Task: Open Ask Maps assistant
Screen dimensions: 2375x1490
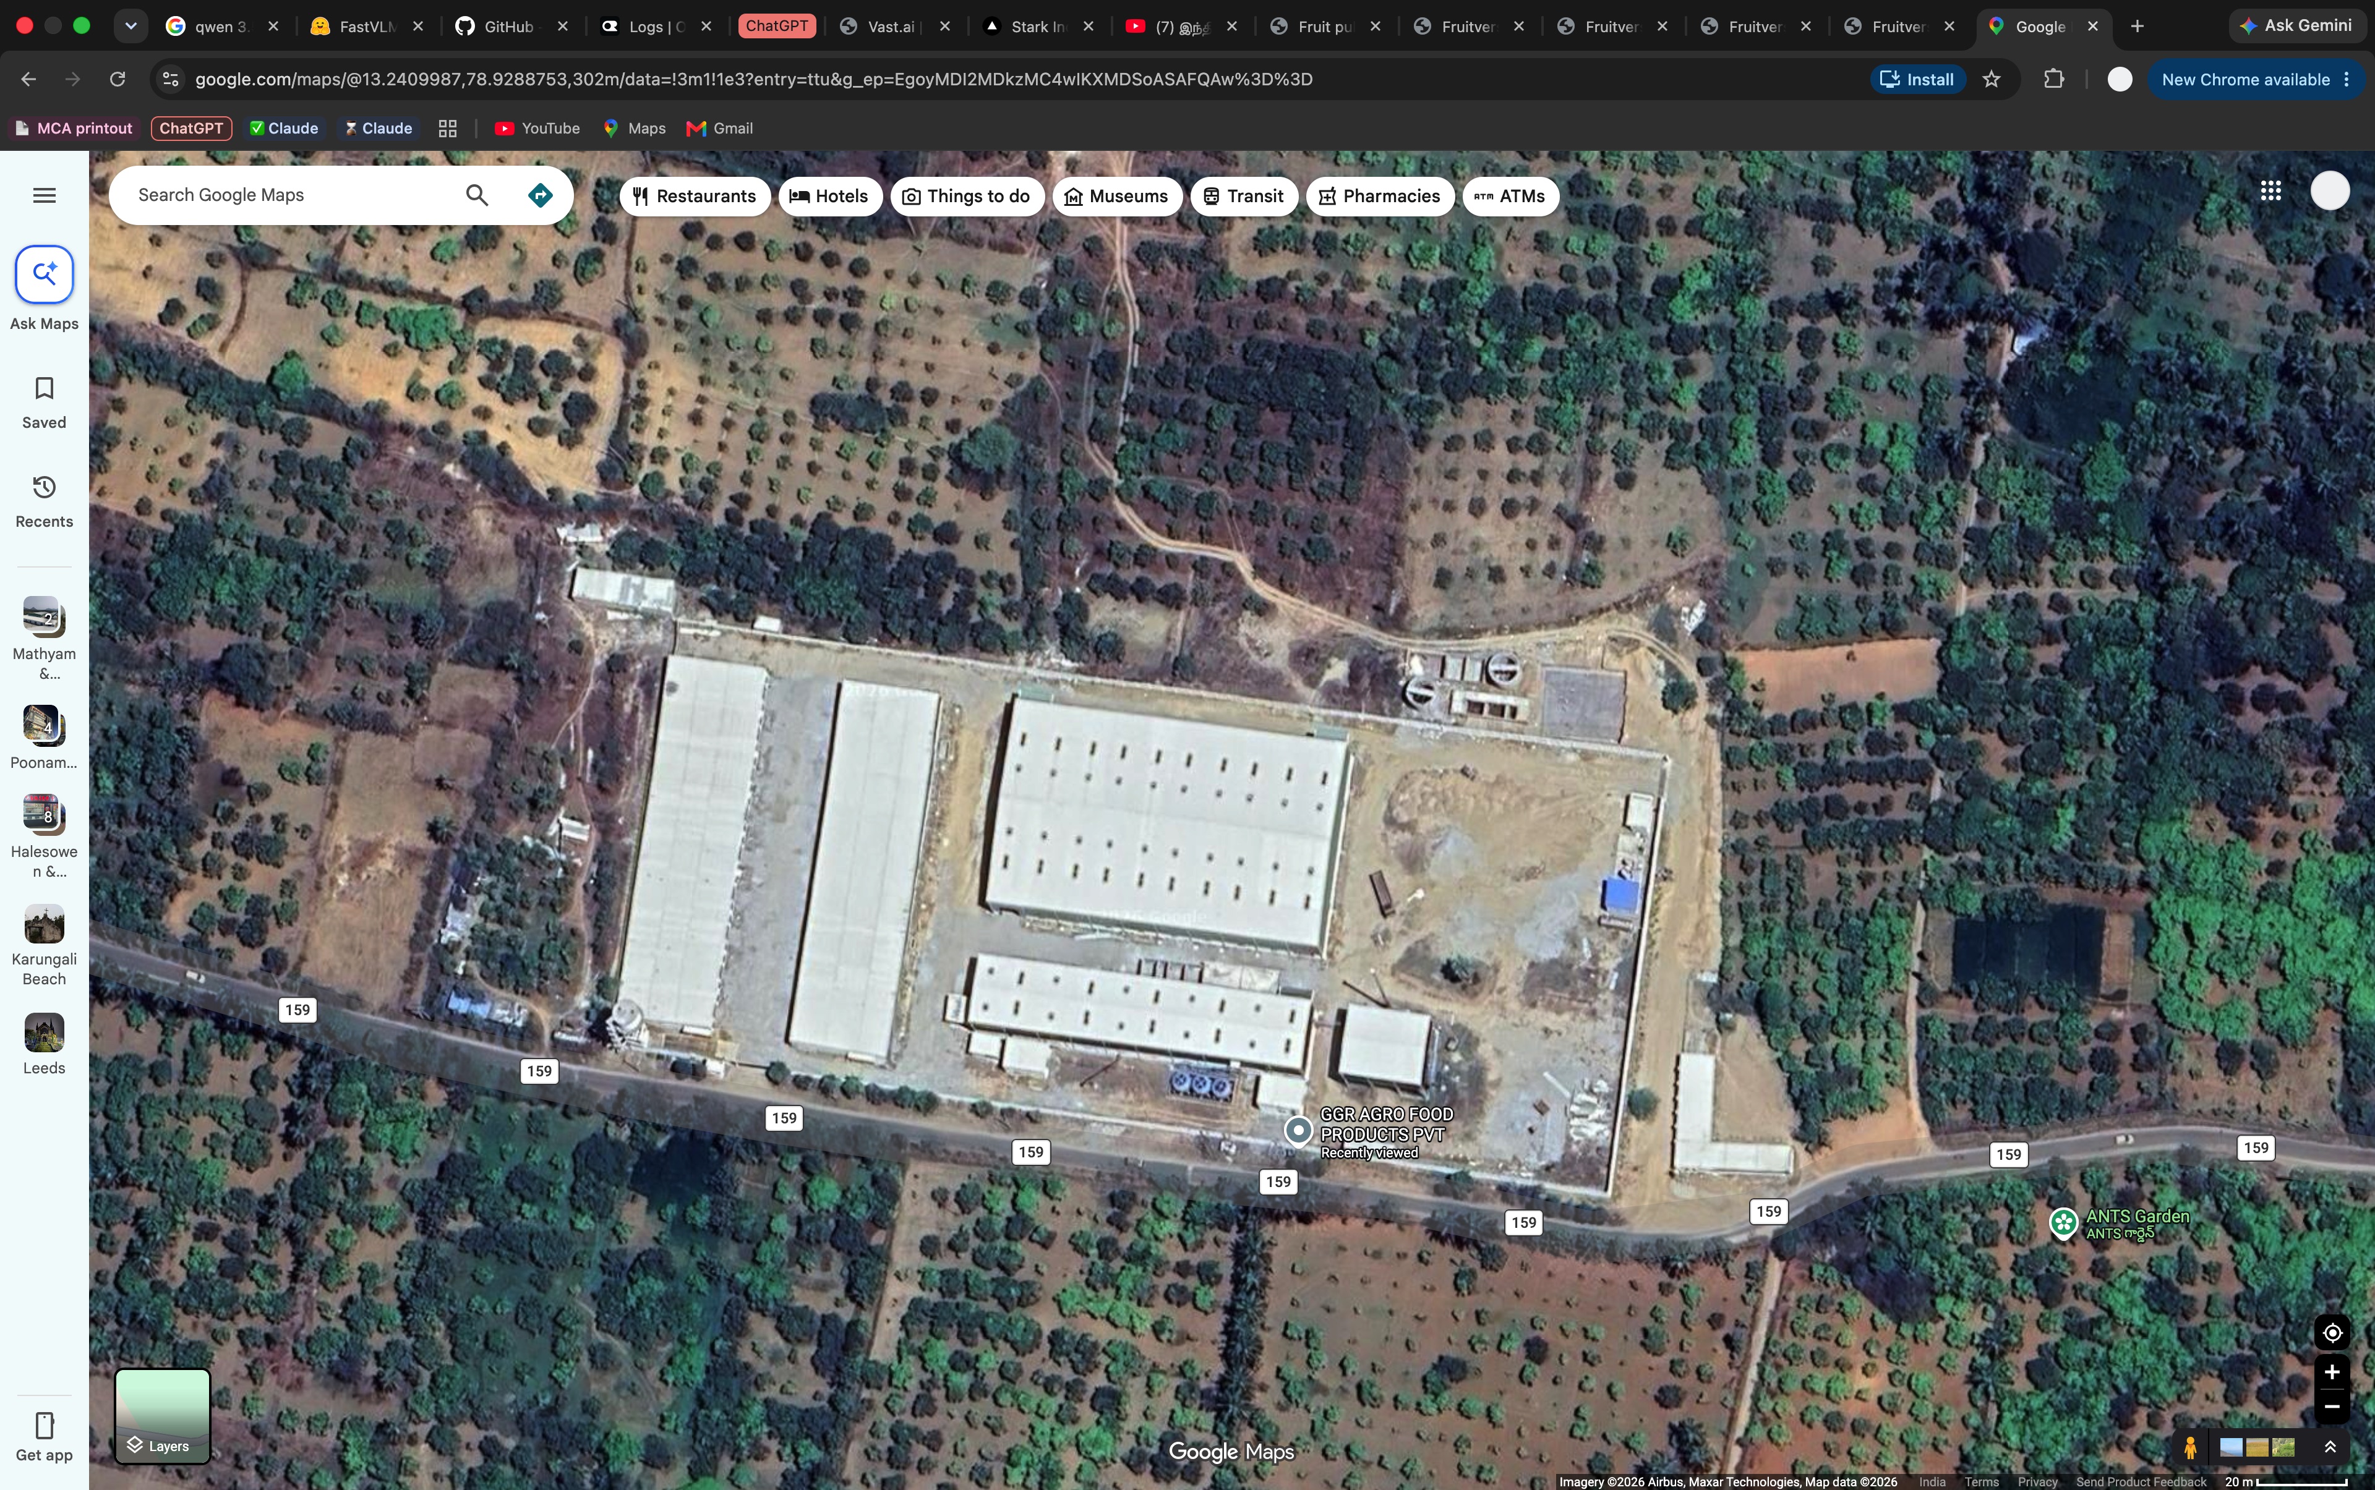Action: point(45,275)
